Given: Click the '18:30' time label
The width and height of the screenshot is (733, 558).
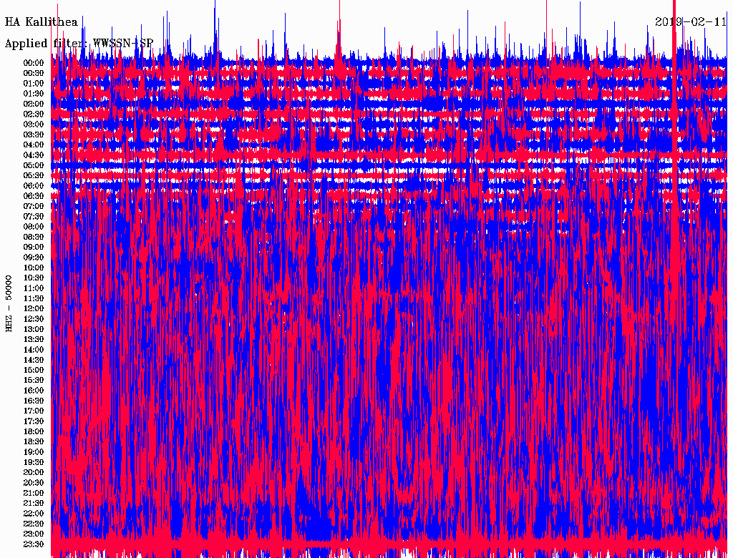Looking at the screenshot, I should [34, 441].
